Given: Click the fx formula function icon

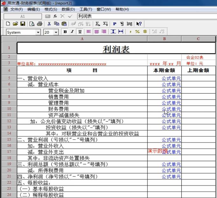Looking at the screenshot, I should (x=55, y=16).
